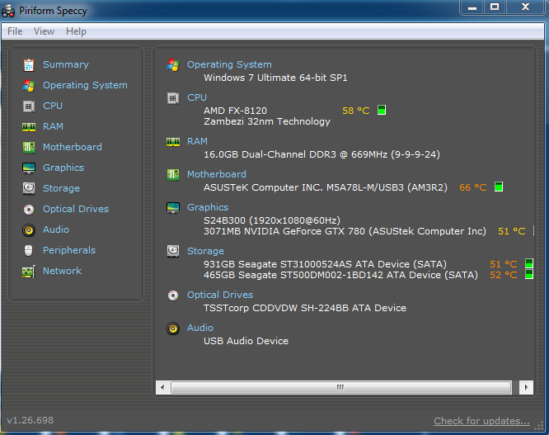Image resolution: width=549 pixels, height=435 pixels.
Task: Click the Graphics heading link in summary
Action: tap(208, 207)
